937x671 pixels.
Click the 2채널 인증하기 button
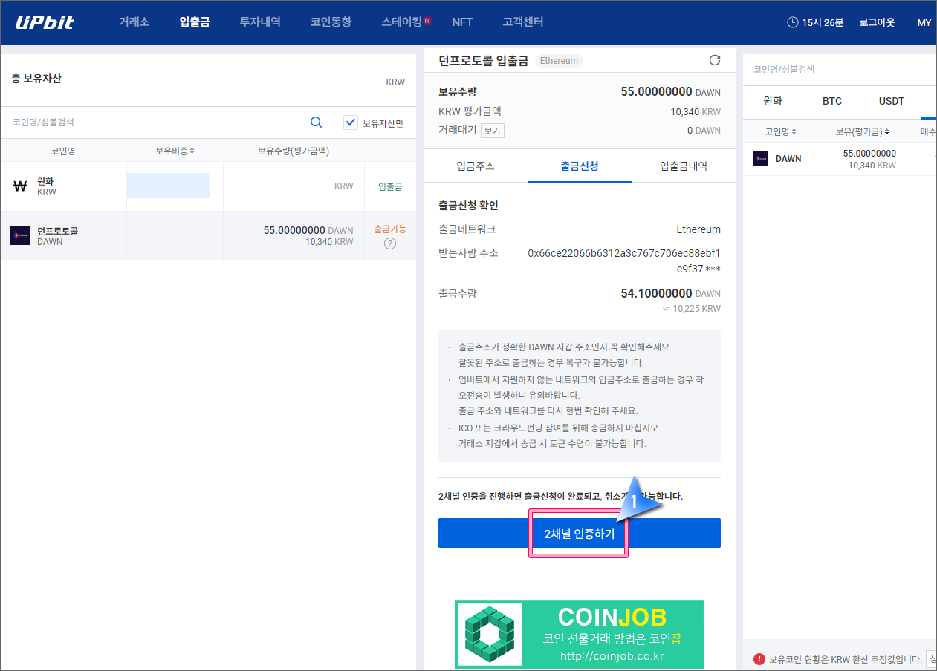click(x=580, y=533)
